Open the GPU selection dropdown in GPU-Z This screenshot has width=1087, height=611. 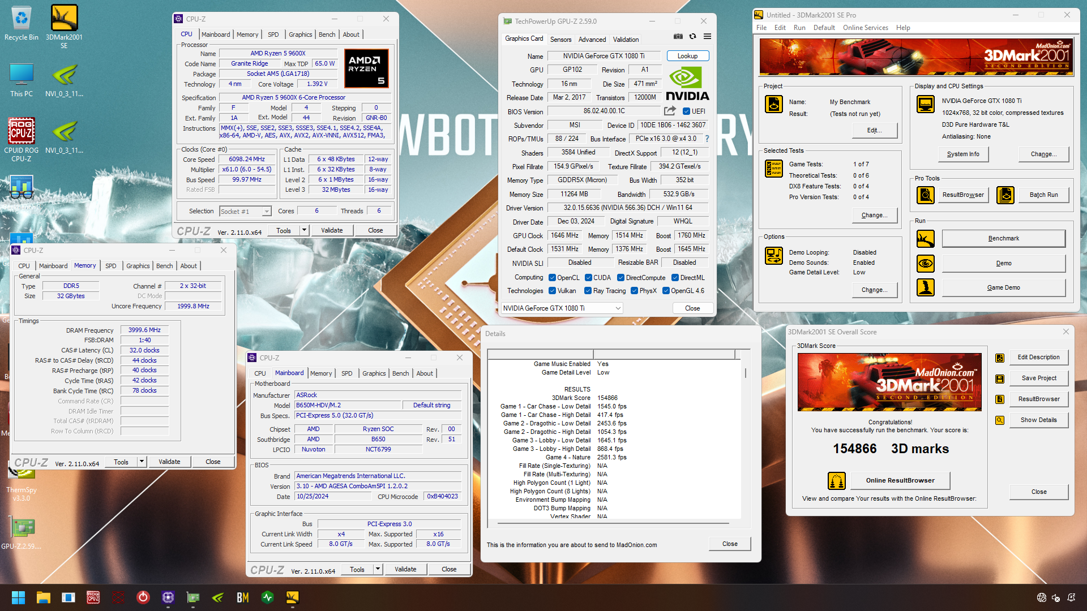[x=562, y=308]
